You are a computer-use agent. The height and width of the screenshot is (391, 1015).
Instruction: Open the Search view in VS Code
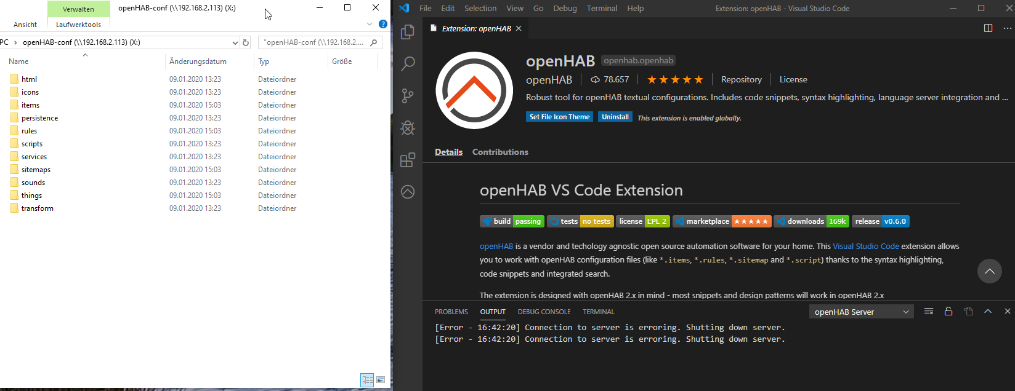click(408, 64)
